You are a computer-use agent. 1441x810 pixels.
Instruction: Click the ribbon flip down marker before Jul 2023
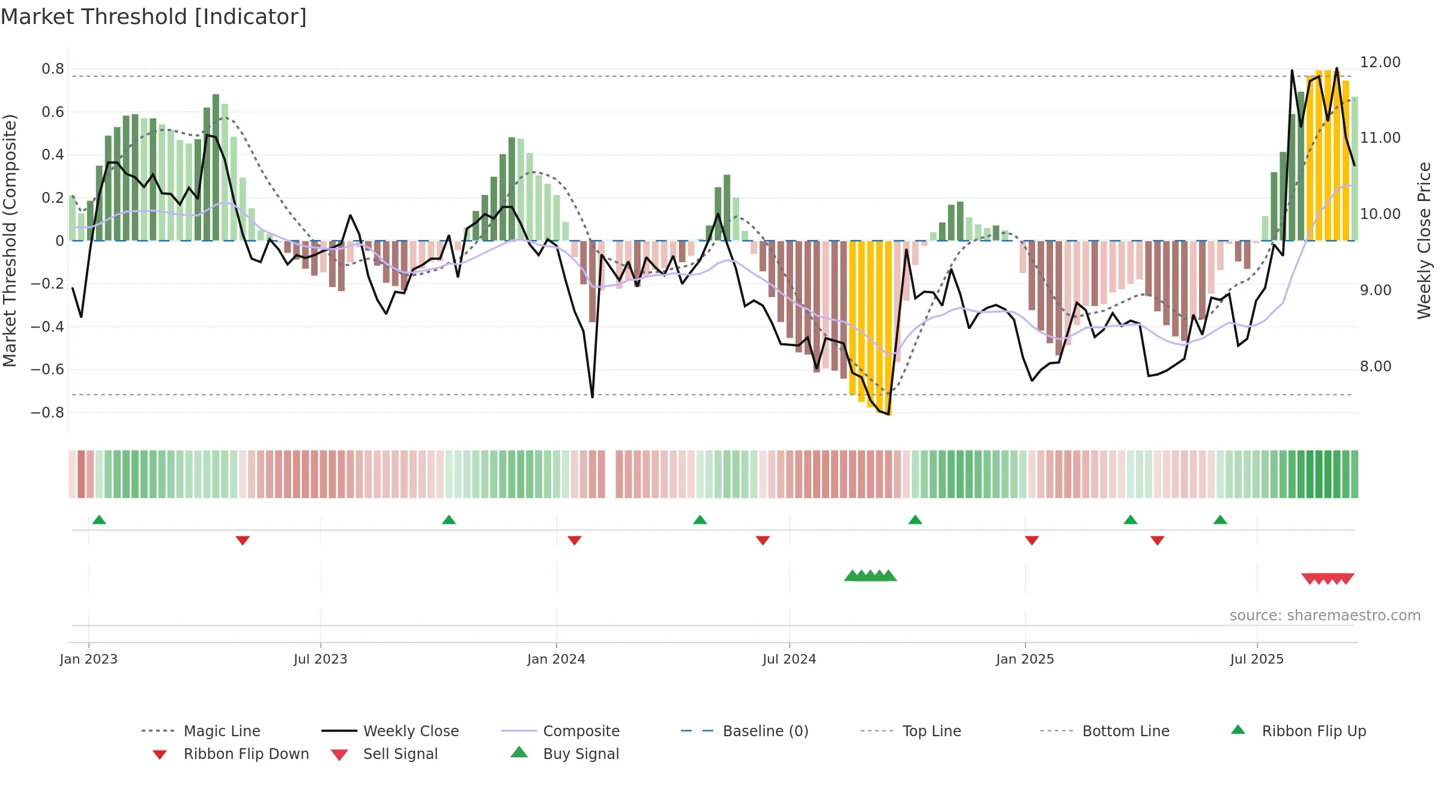click(243, 541)
